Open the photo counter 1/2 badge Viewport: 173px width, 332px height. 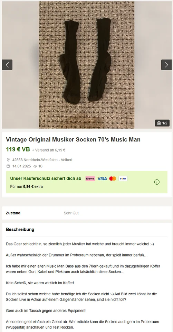click(162, 123)
